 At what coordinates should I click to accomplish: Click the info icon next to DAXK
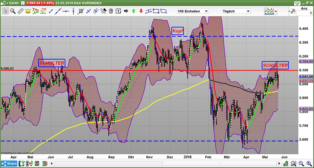(23, 3)
